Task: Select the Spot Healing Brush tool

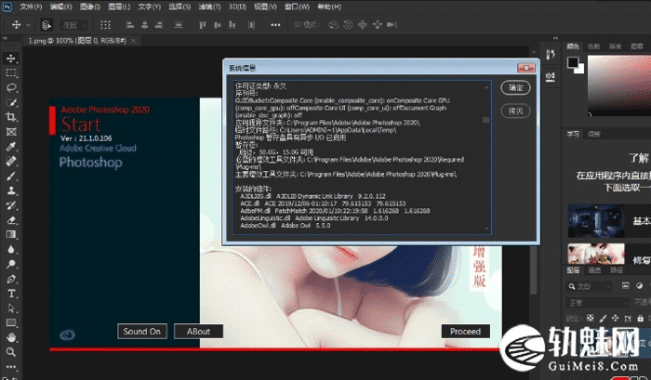Action: coord(11,161)
